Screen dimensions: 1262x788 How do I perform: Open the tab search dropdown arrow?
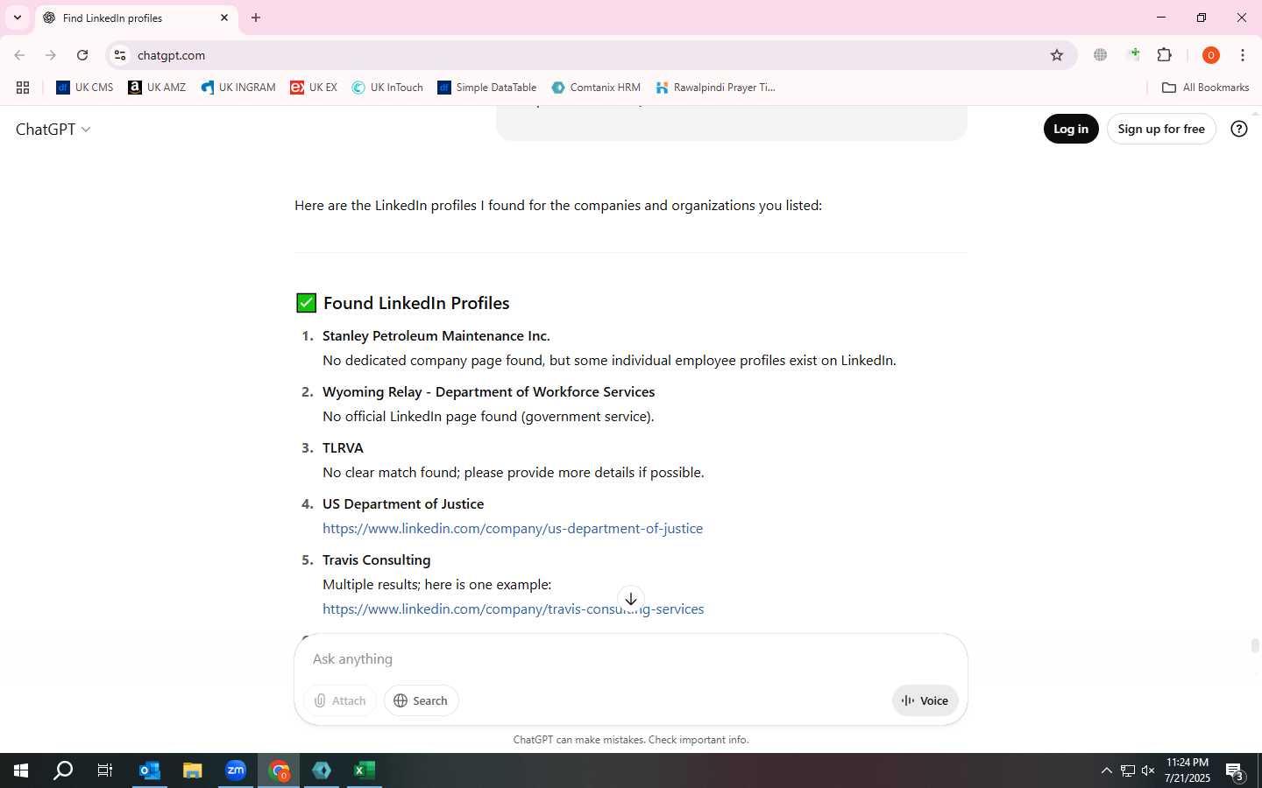point(17,18)
